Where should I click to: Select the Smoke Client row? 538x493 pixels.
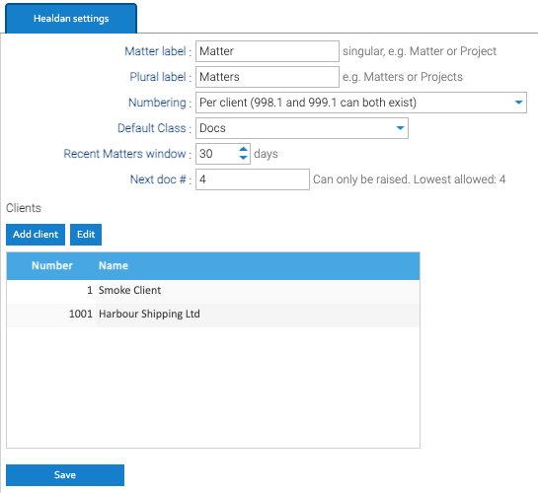coord(213,291)
